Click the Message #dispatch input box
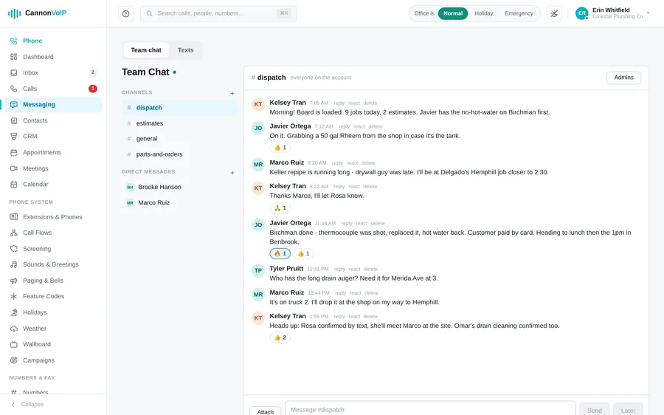Screen dimensions: 664x415 (430, 408)
